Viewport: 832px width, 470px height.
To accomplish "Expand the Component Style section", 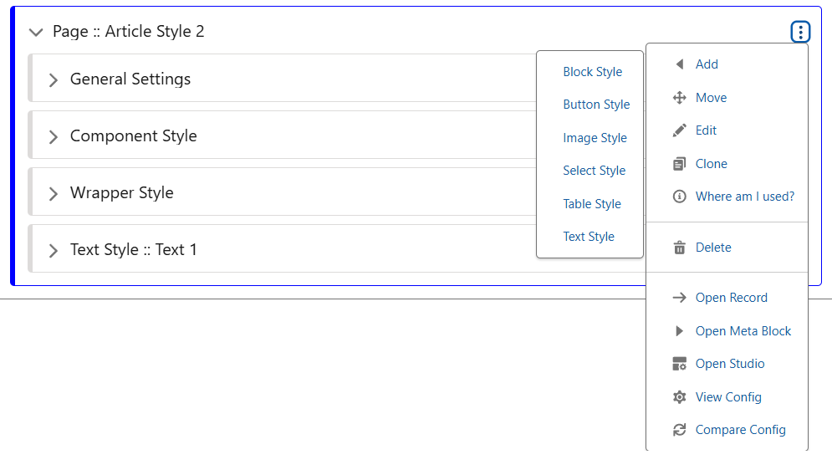I will point(54,137).
